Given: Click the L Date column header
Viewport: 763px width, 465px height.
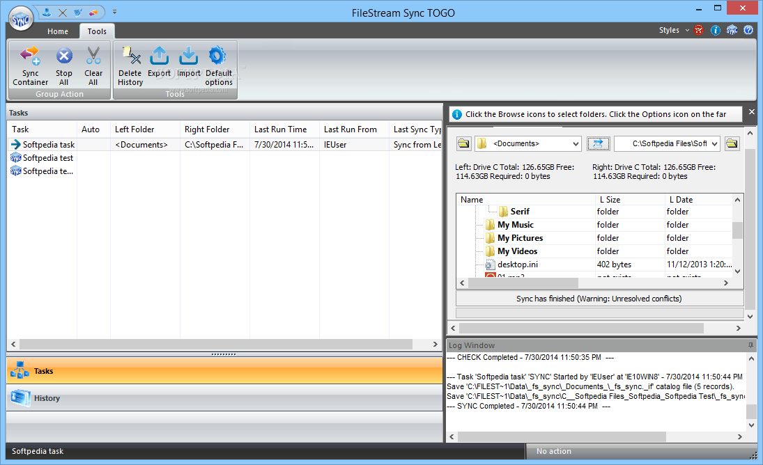Looking at the screenshot, I should point(698,200).
